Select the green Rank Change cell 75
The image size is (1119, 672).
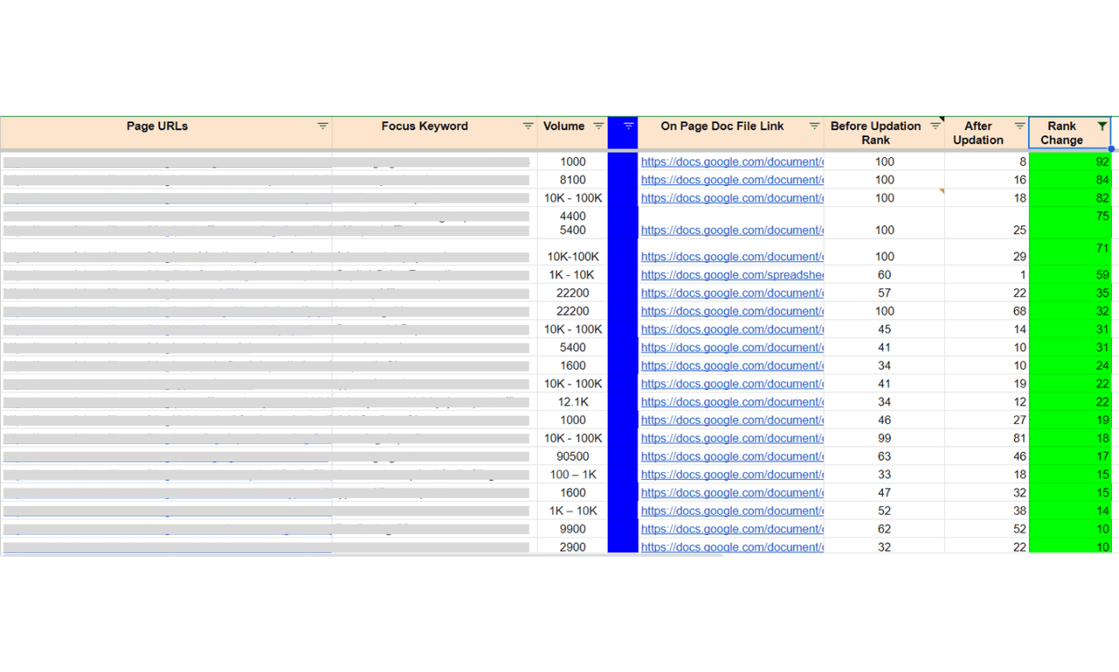pyautogui.click(x=1070, y=223)
